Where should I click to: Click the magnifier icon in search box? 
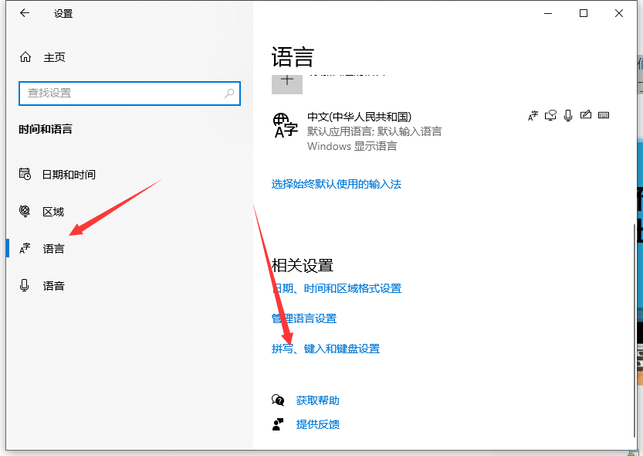click(229, 93)
